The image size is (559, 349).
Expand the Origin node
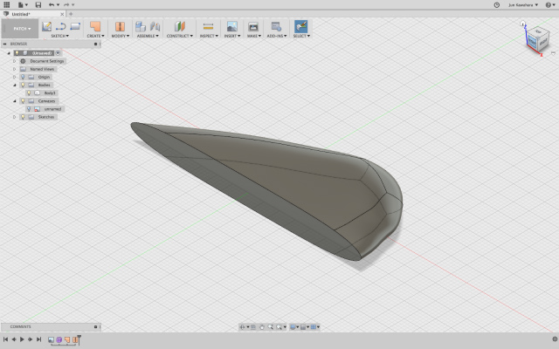pyautogui.click(x=15, y=77)
